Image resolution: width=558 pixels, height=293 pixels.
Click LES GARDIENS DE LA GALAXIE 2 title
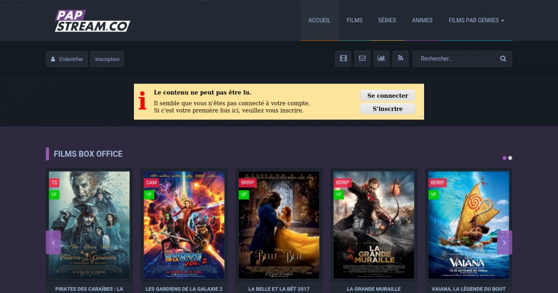click(184, 289)
